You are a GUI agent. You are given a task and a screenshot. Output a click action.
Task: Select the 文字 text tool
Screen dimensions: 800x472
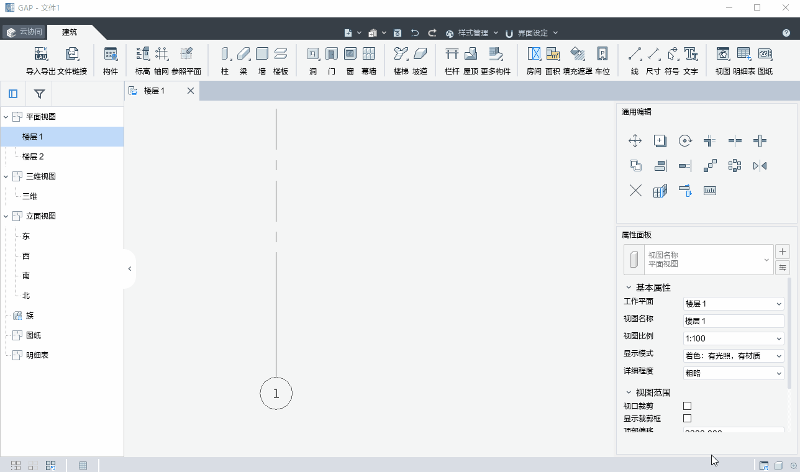tap(691, 61)
